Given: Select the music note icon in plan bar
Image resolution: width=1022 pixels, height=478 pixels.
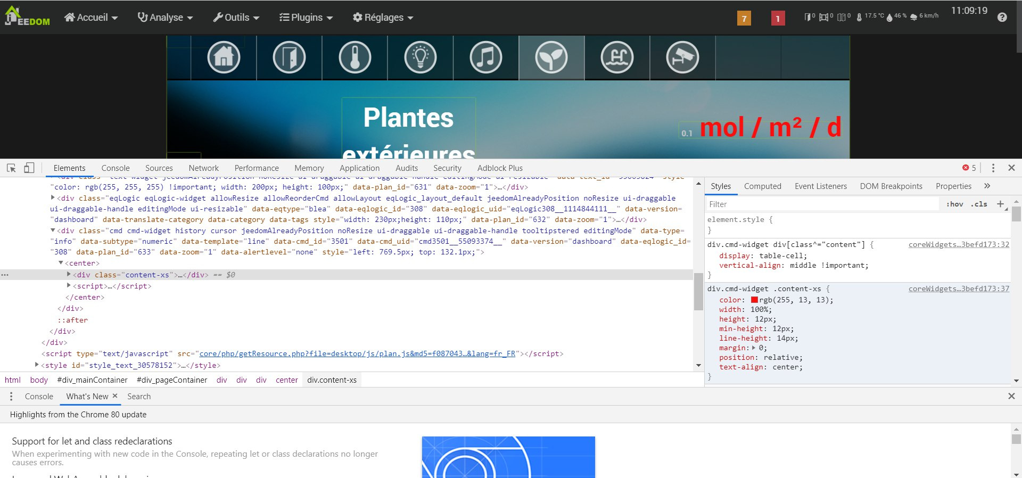Looking at the screenshot, I should pos(486,57).
